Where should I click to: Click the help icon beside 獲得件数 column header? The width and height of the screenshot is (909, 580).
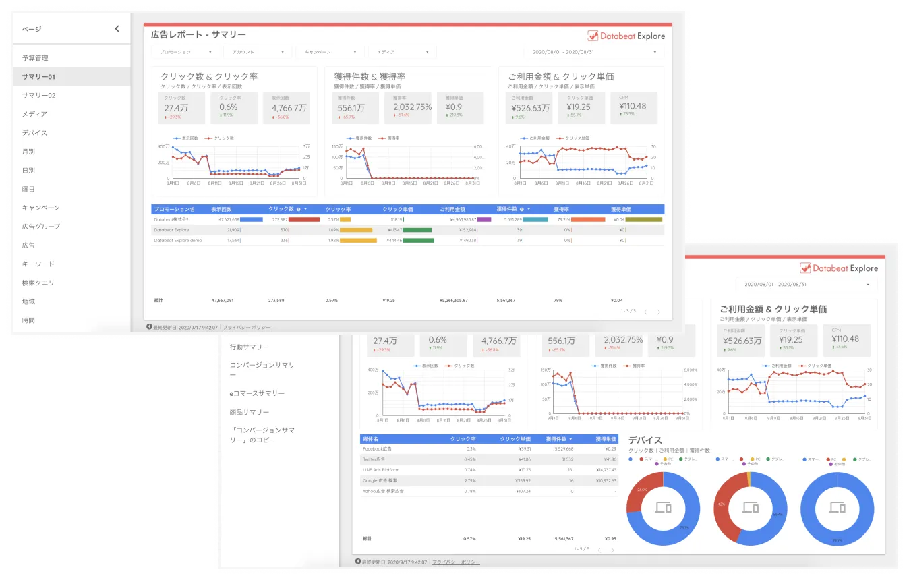[521, 210]
